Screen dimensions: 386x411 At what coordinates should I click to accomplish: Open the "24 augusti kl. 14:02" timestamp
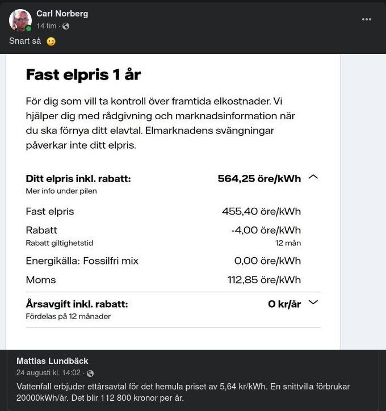point(49,373)
